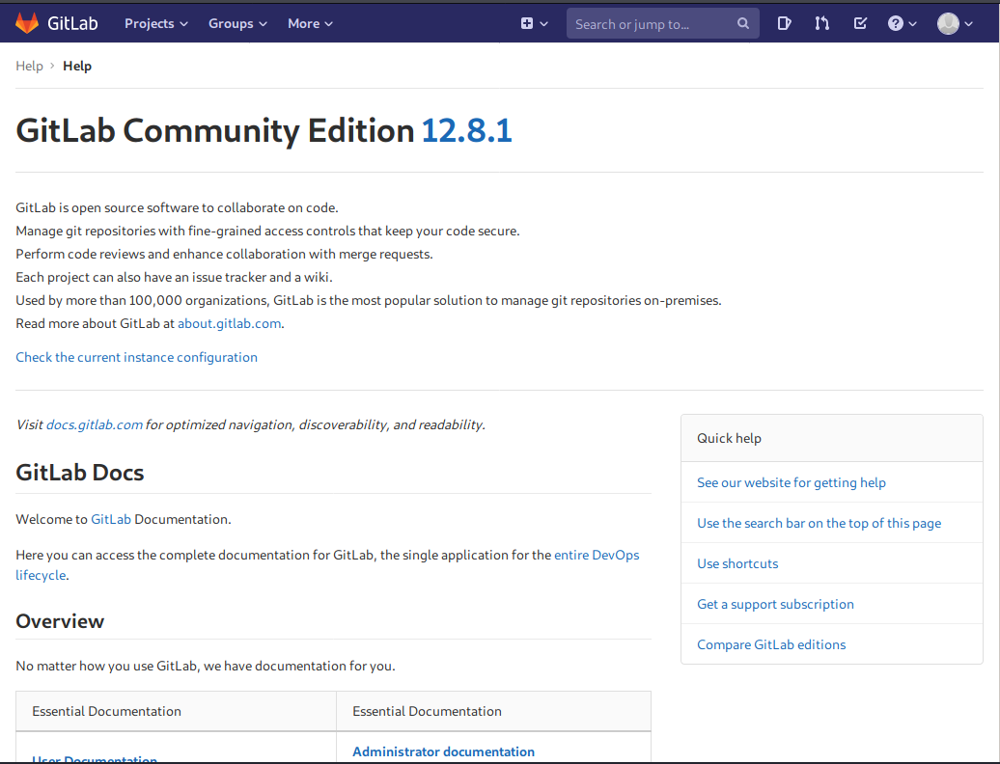Open Administrator documentation link

point(443,751)
